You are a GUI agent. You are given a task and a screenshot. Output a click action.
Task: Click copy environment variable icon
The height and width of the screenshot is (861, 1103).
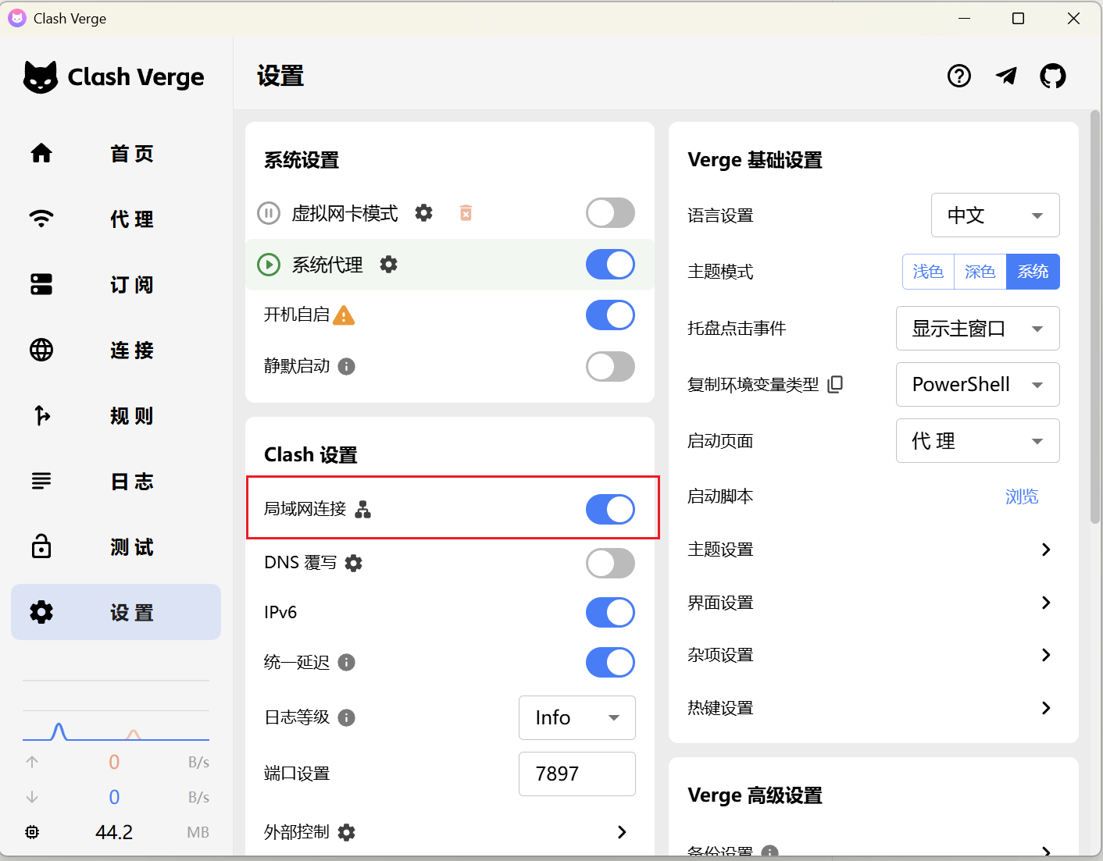coord(835,384)
